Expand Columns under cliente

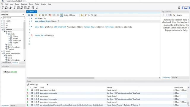9,36
